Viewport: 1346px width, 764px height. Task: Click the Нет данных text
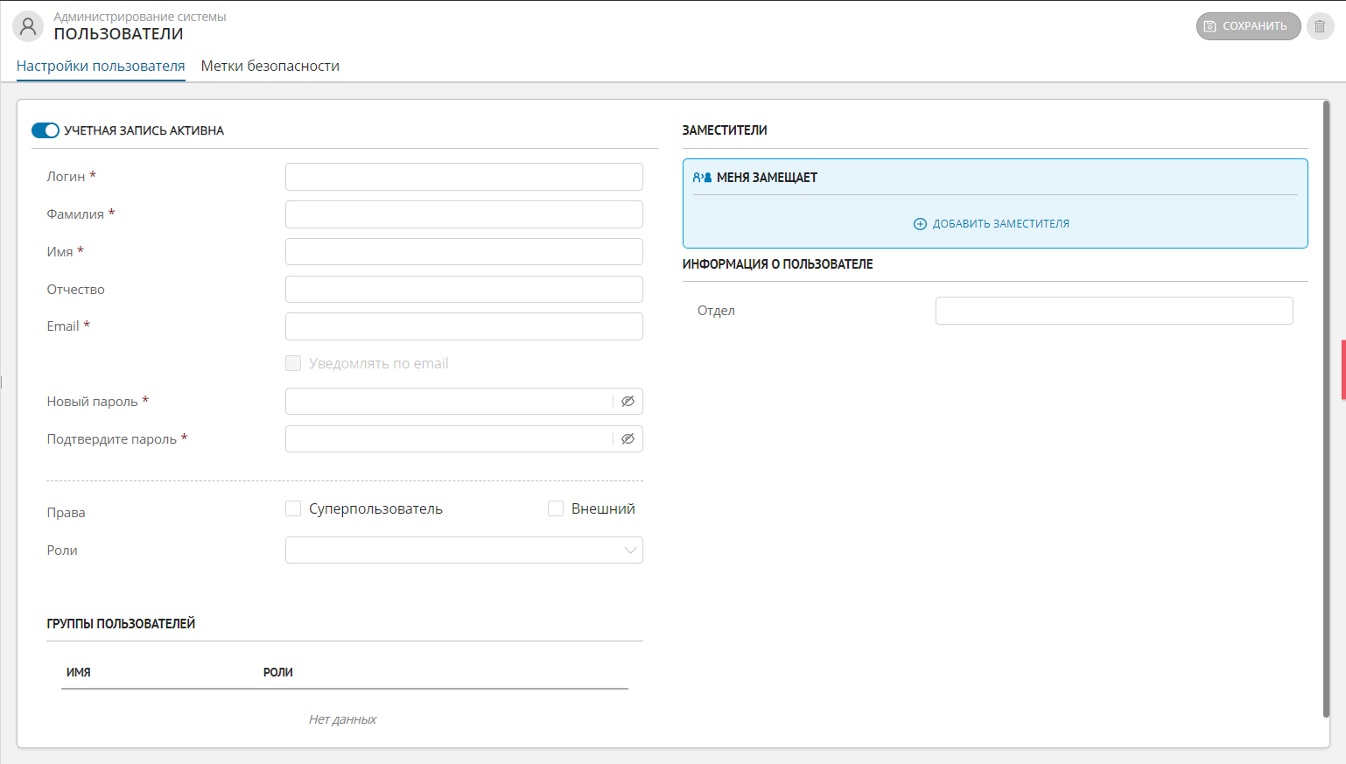pos(342,719)
